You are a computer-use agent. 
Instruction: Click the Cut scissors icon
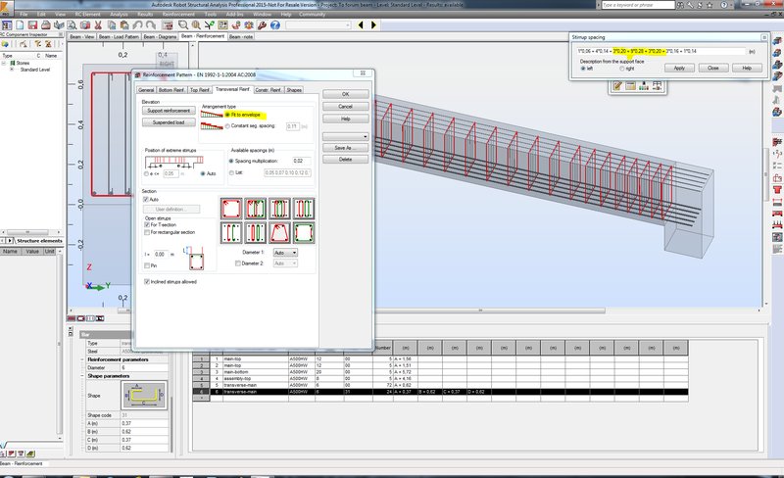[98, 25]
